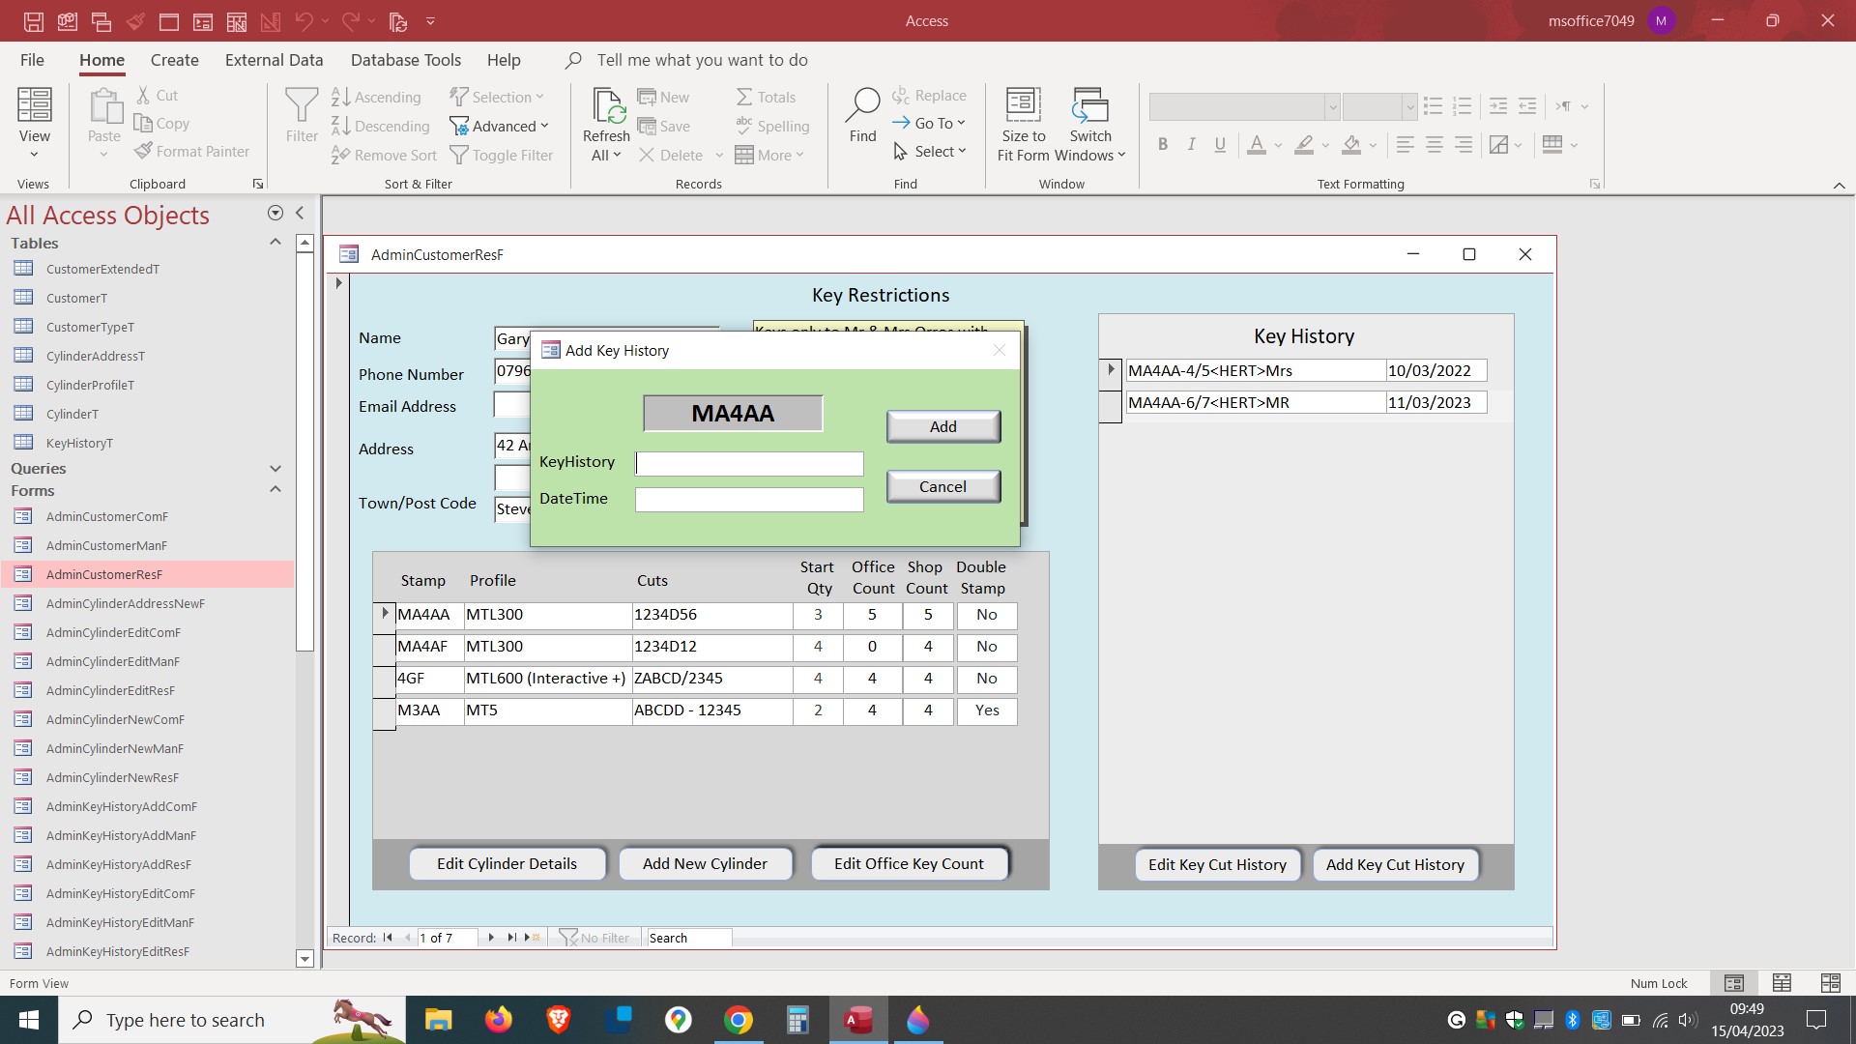Image resolution: width=1856 pixels, height=1044 pixels.
Task: Open the File menu tab
Action: tap(32, 60)
